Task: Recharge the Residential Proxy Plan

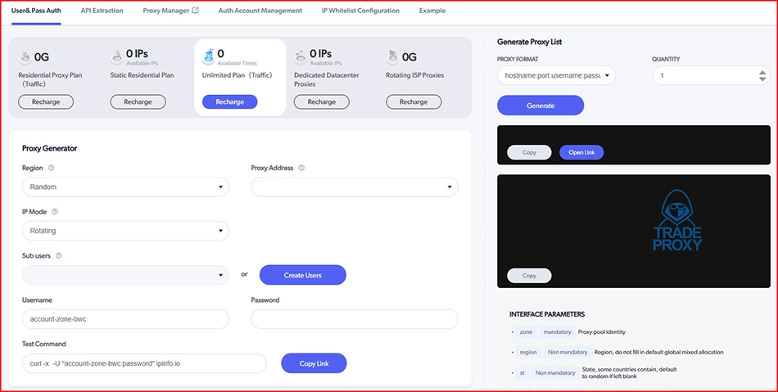Action: point(46,101)
